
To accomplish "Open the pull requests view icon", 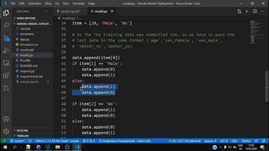I will coord(6,88).
